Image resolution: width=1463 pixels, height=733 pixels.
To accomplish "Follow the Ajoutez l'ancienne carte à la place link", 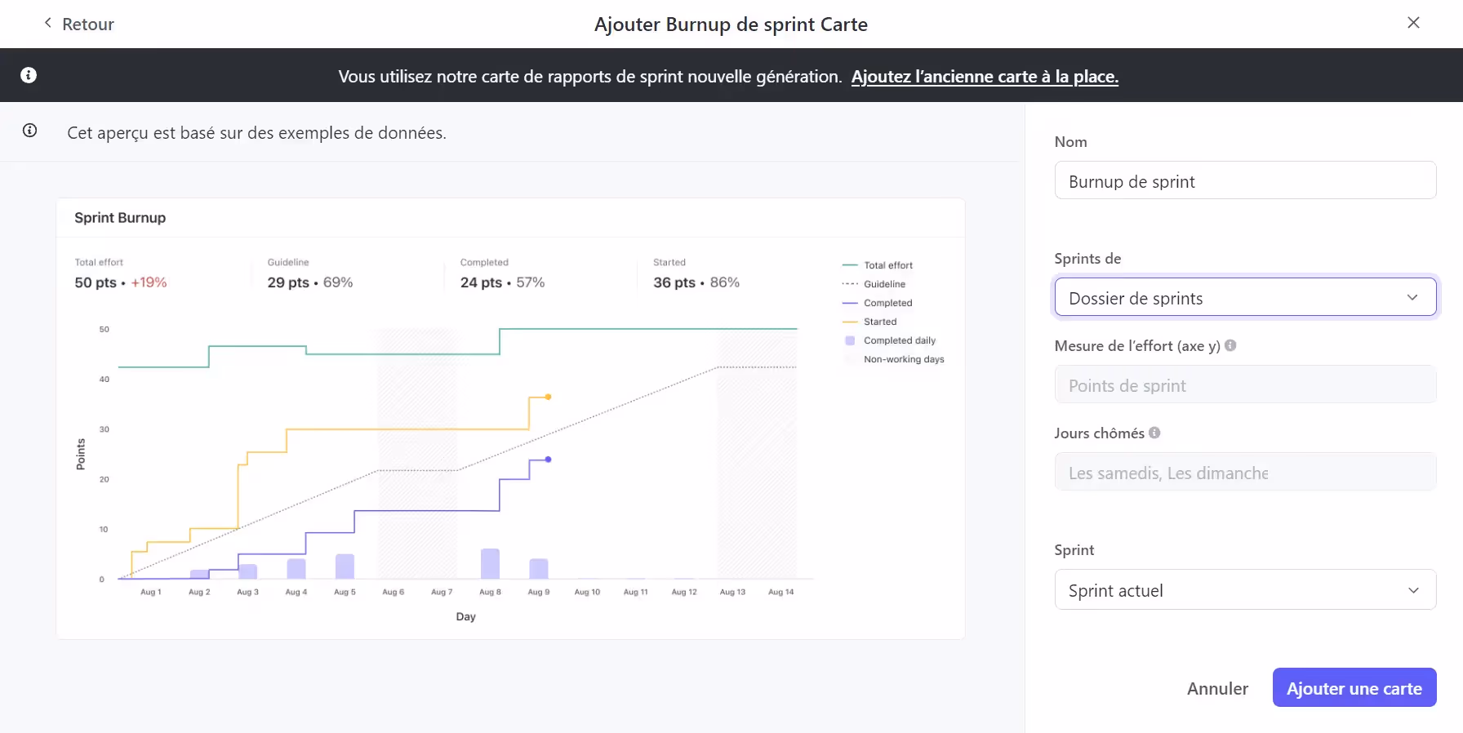I will click(985, 77).
